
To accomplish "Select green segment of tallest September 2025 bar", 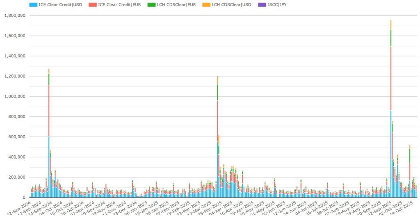I will coord(391,38).
